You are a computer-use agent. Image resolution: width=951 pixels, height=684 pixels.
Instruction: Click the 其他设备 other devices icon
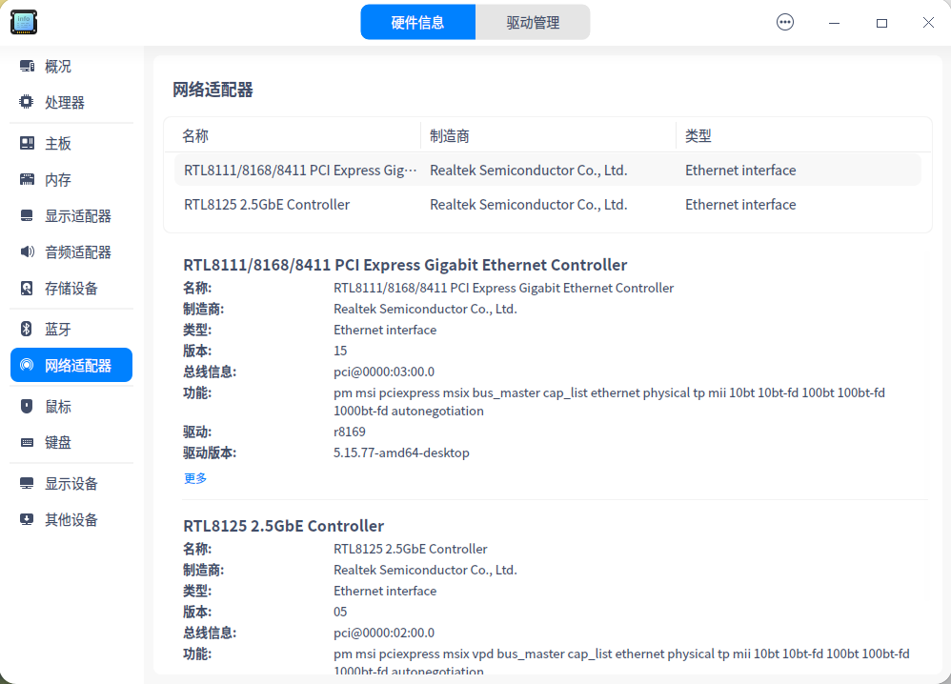pyautogui.click(x=27, y=520)
